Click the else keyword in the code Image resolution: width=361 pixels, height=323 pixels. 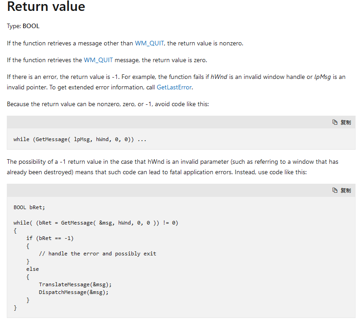point(33,269)
